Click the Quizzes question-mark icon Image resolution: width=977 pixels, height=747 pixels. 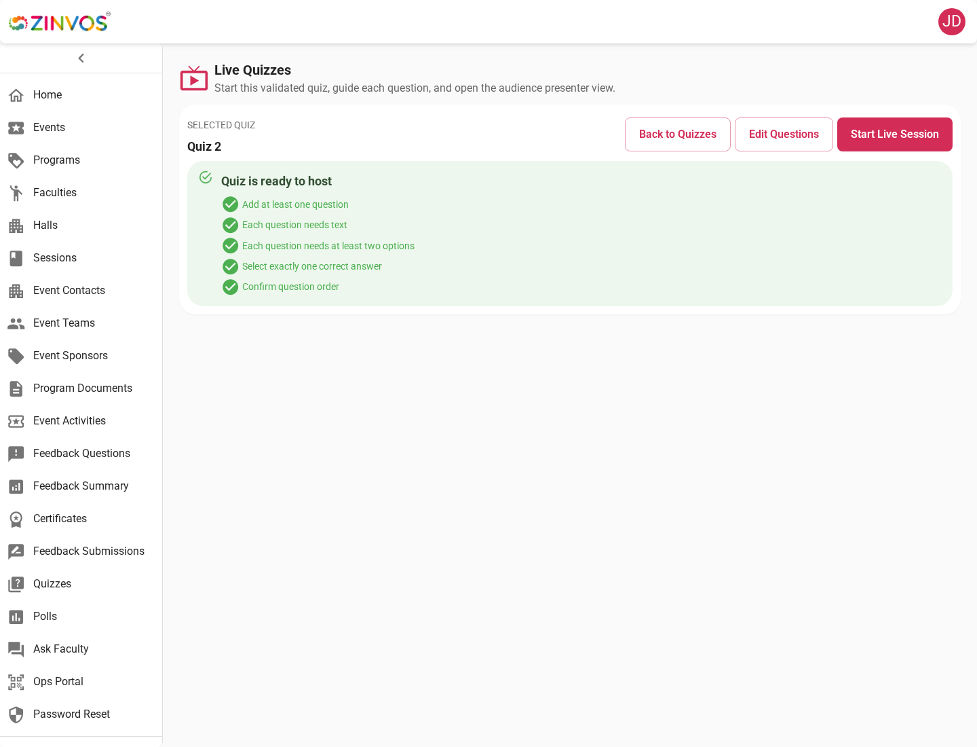tap(16, 584)
